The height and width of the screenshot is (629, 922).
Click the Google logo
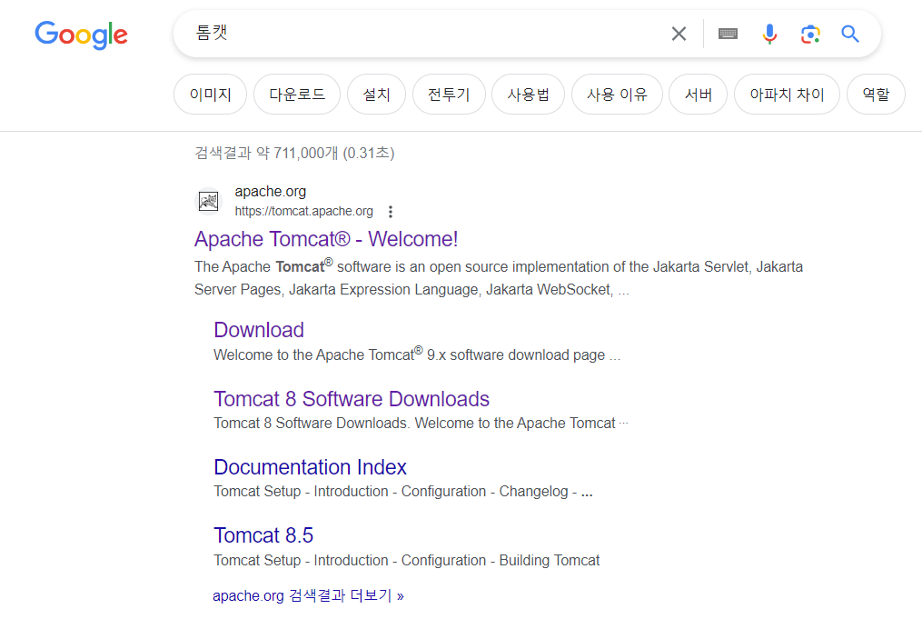point(81,35)
